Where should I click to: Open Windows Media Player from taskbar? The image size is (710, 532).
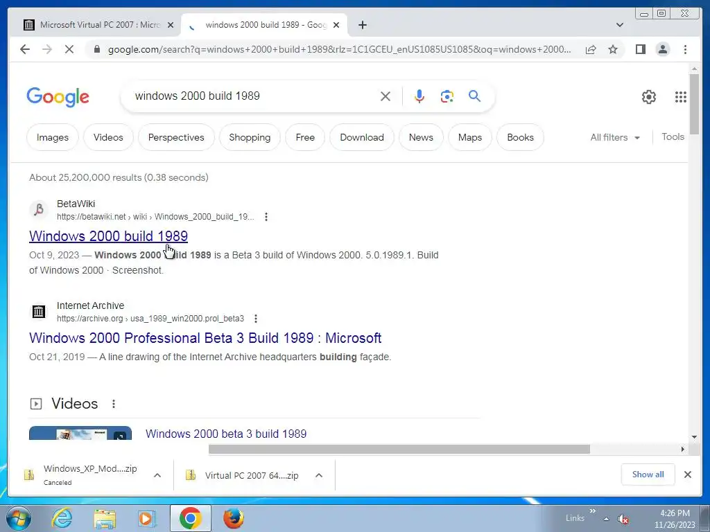pyautogui.click(x=146, y=518)
